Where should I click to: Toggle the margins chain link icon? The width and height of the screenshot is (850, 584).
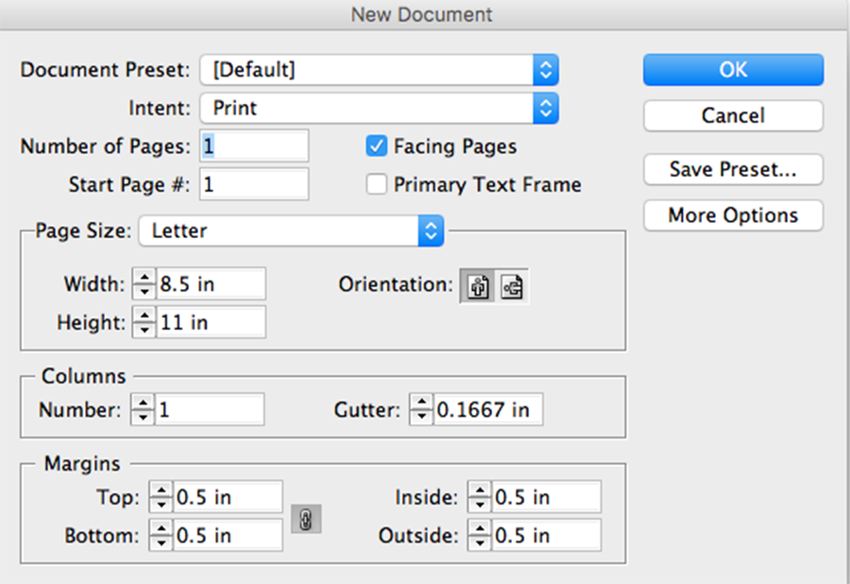(x=306, y=518)
